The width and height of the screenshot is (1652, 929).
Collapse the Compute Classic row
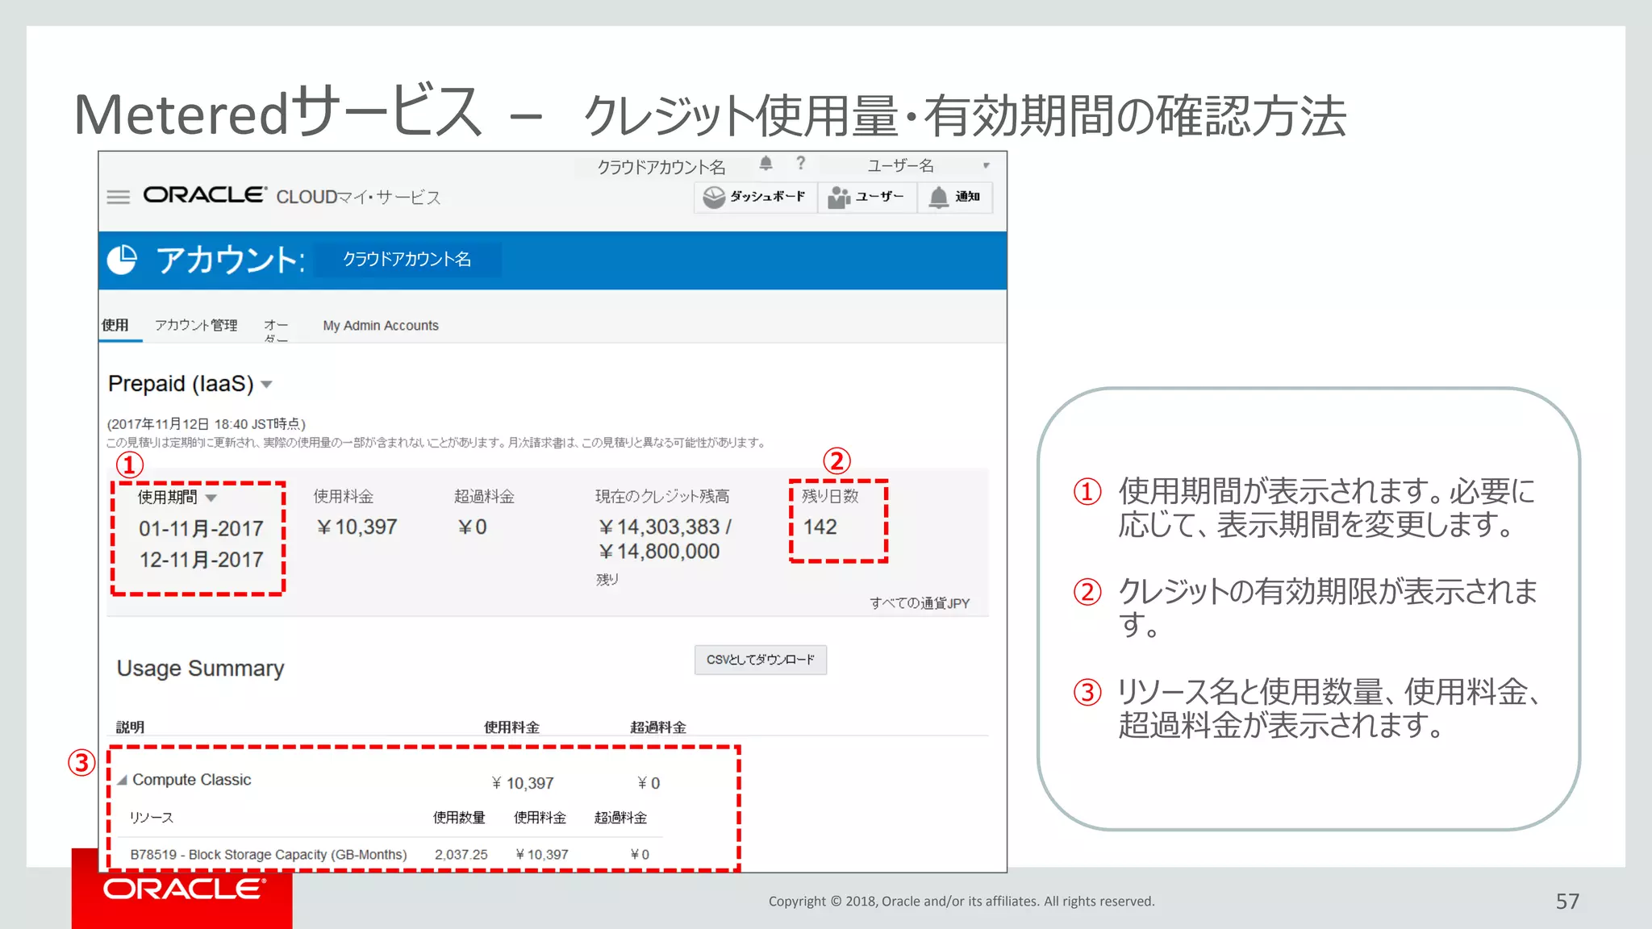(x=123, y=781)
